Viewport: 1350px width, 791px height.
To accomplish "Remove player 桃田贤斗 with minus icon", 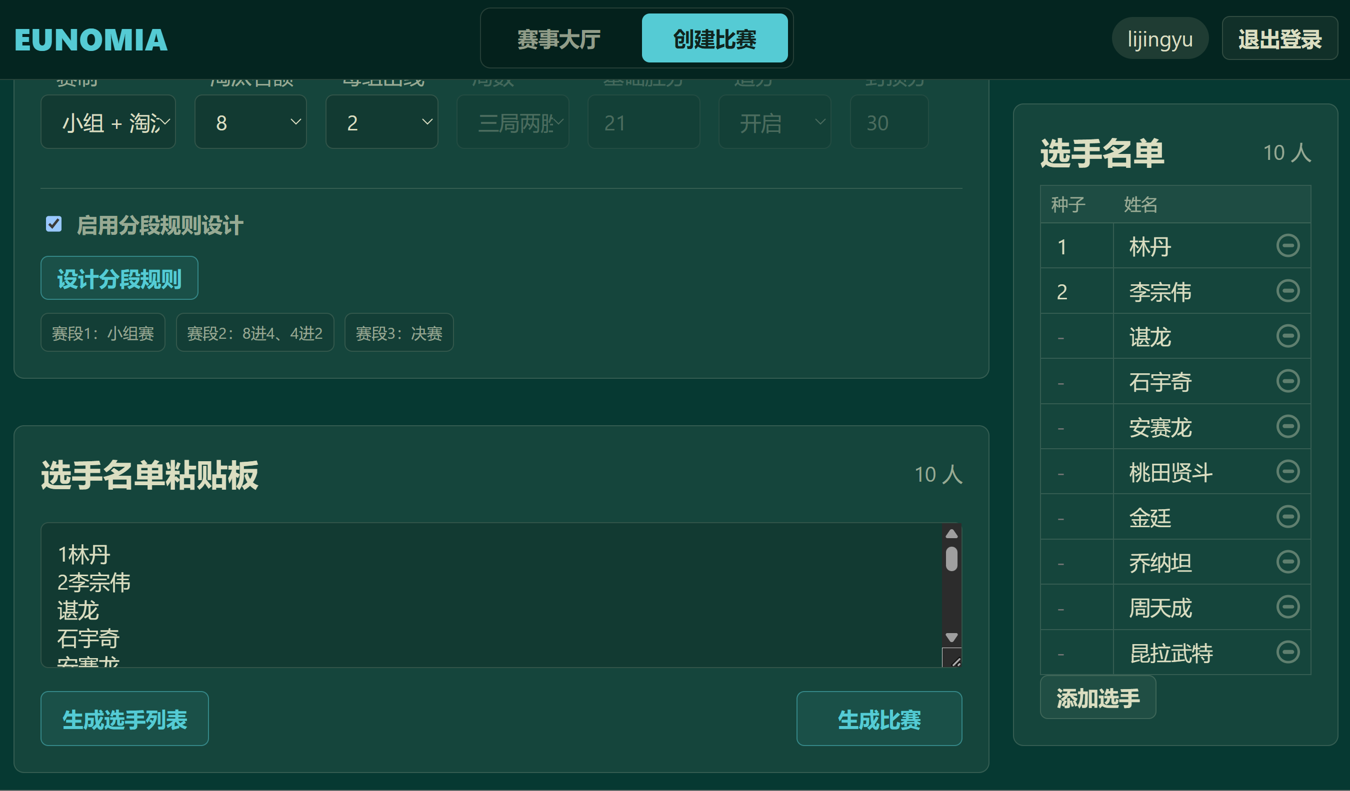I will (x=1288, y=471).
